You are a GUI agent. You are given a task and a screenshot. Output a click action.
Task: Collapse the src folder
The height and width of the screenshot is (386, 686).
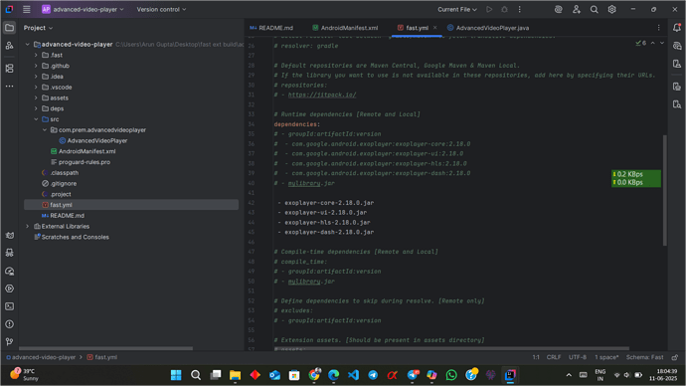coord(36,119)
